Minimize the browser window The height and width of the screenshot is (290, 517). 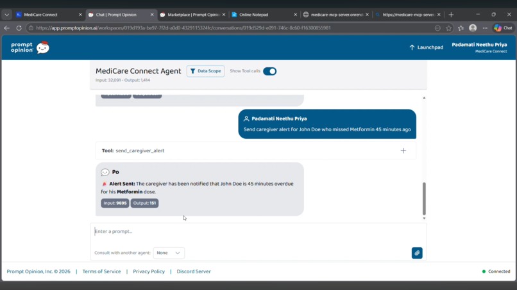coord(478,15)
